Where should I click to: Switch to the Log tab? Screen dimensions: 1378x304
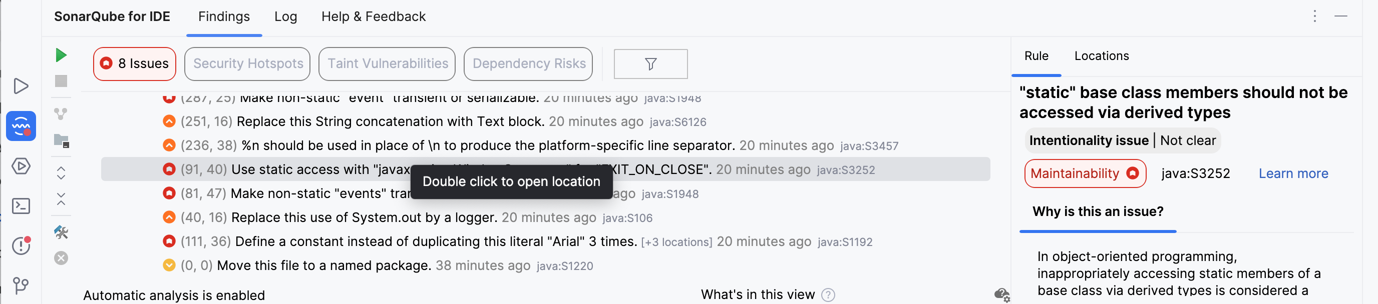click(x=285, y=16)
